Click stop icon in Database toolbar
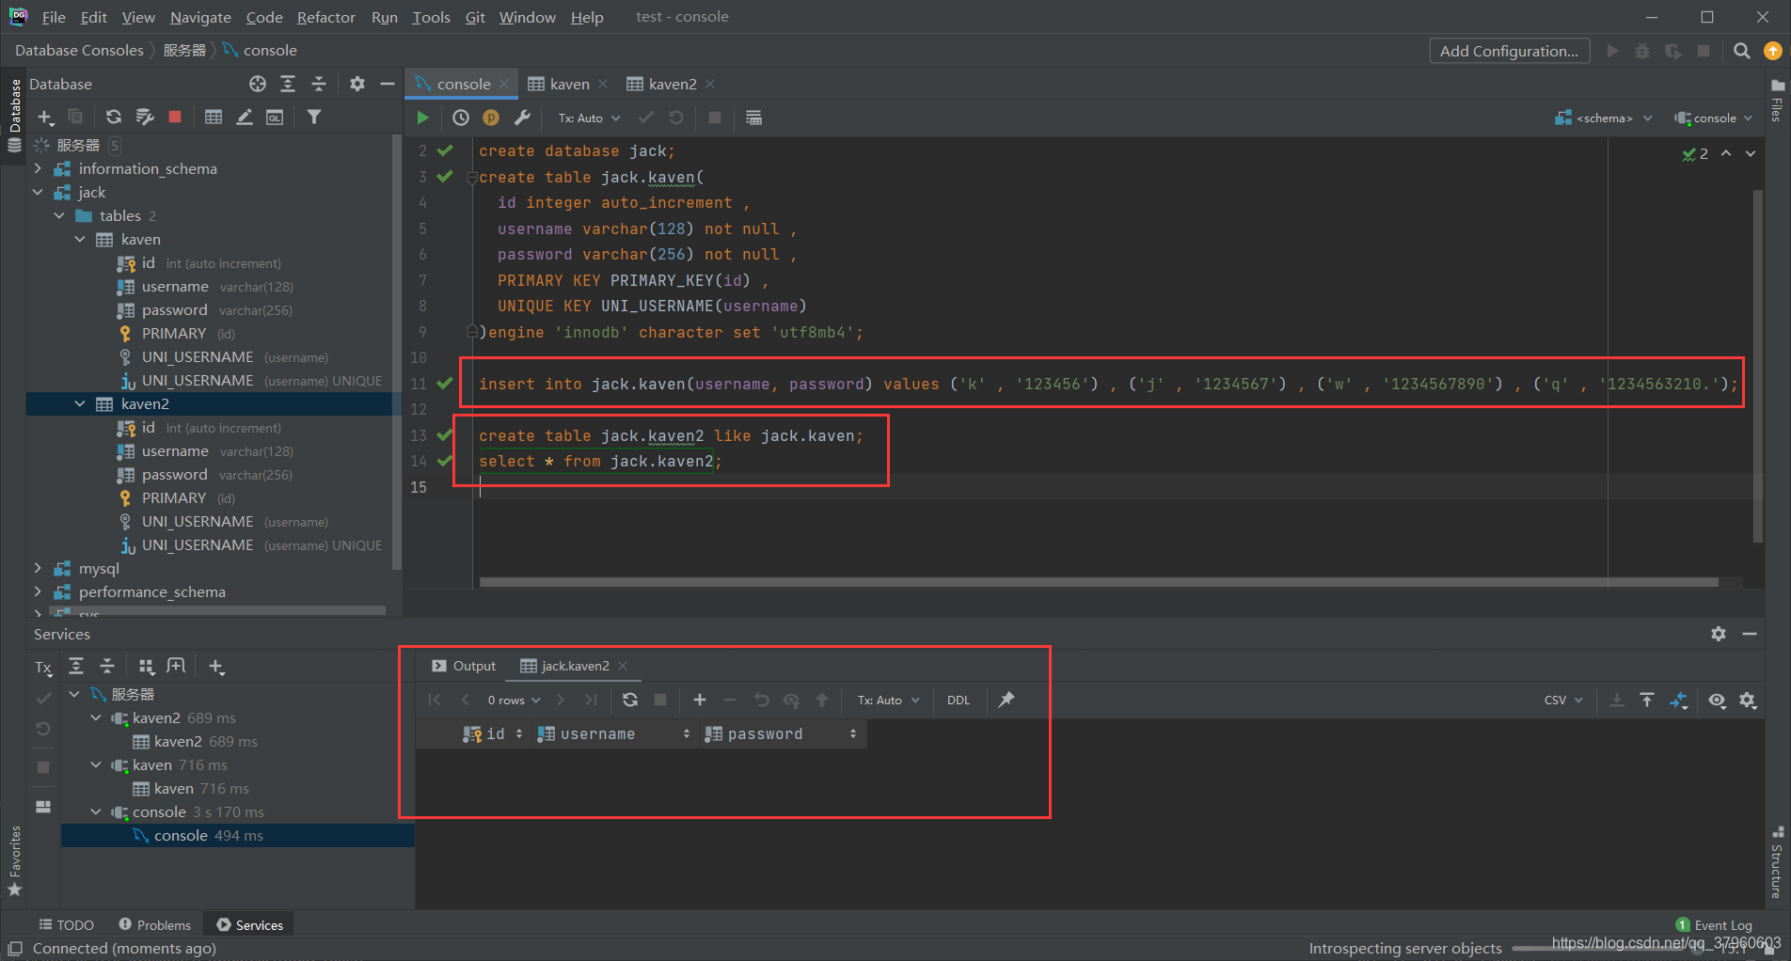Image resolution: width=1791 pixels, height=961 pixels. click(175, 117)
